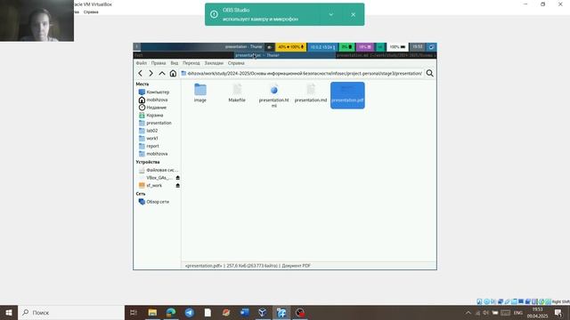Open the Правка menu
The width and height of the screenshot is (570, 320).
(x=159, y=63)
